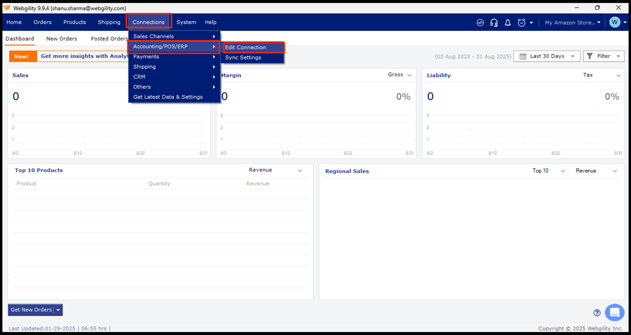Screen dimensions: 631x335
Task: Open support via the headset icon
Action: point(494,22)
